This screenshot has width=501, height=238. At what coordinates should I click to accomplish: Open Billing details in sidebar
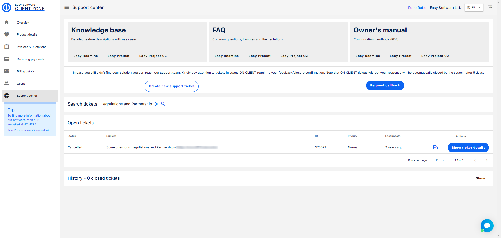click(26, 71)
